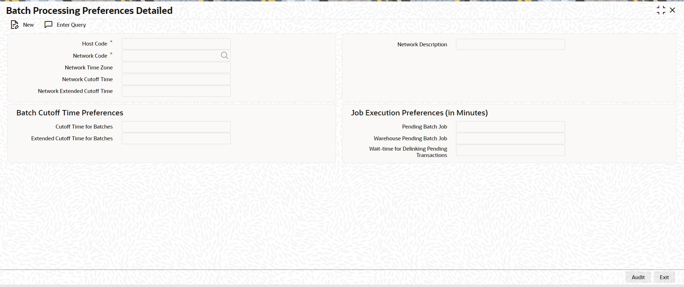Click the New document icon

point(14,25)
